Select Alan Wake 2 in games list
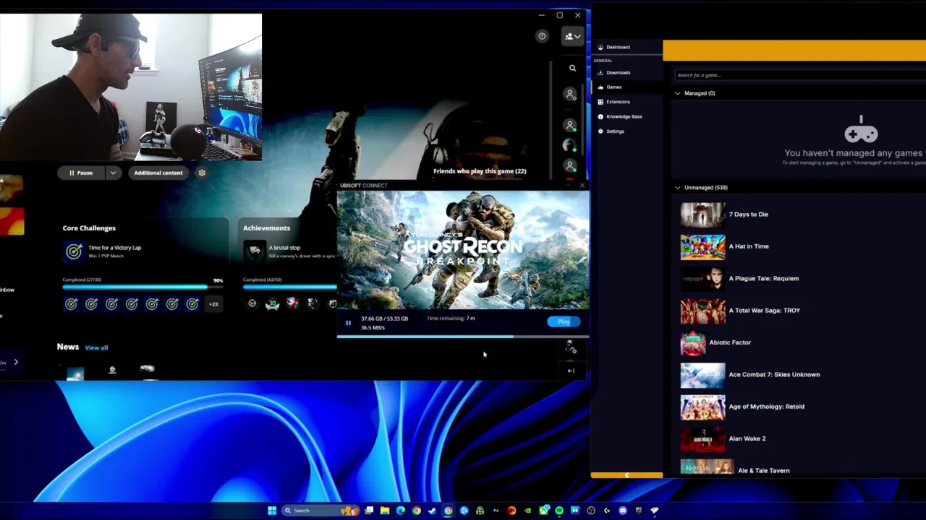Image resolution: width=926 pixels, height=520 pixels. coord(747,438)
